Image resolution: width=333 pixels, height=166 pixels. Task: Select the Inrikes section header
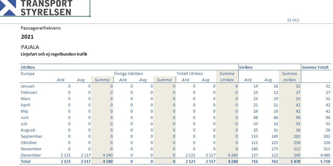pos(246,67)
